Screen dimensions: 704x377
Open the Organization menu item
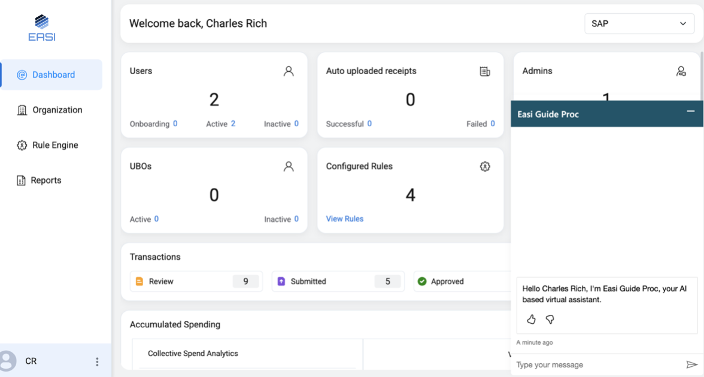(57, 110)
